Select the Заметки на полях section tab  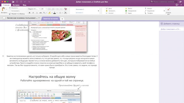pyautogui.click(x=51, y=19)
